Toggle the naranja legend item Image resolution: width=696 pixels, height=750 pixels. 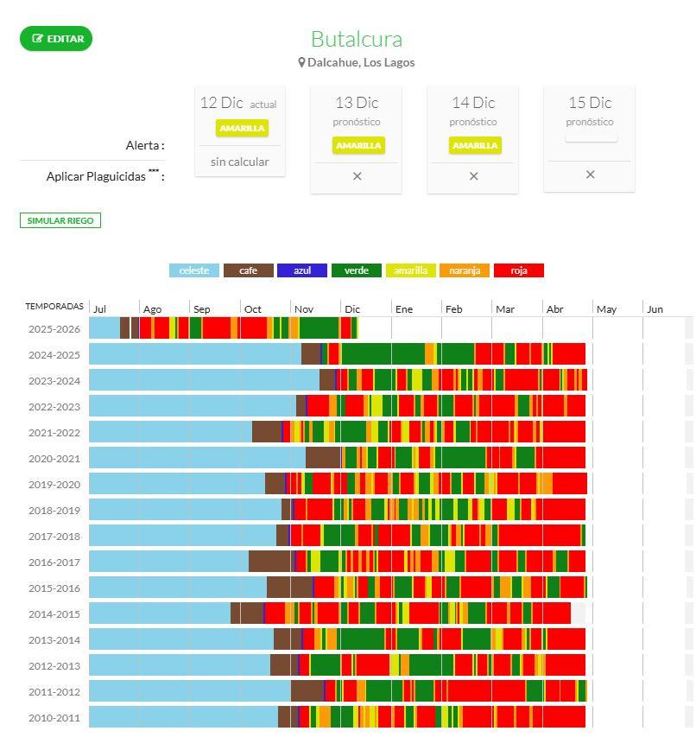tap(465, 270)
